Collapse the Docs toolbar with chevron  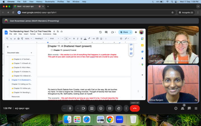(134, 39)
